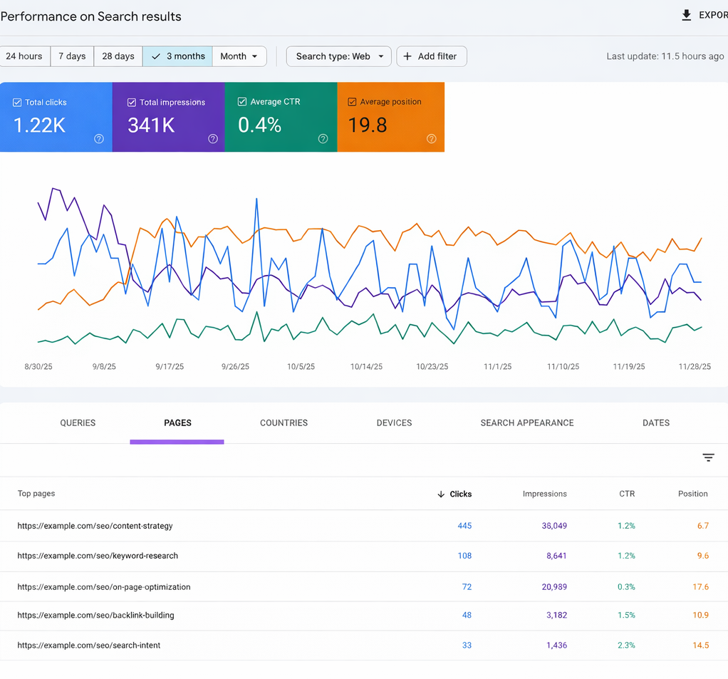Expand the Month date range dropdown
The image size is (728, 679).
coord(239,56)
